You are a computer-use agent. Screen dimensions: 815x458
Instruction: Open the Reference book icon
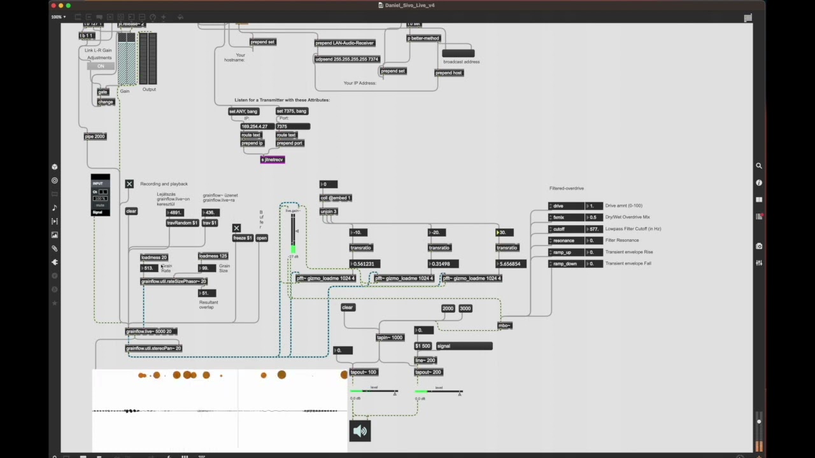(x=759, y=199)
